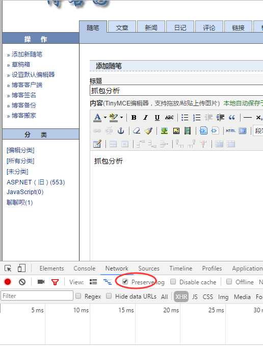Click the capture screenshots camera icon
This screenshot has height=350, width=263.
point(41,282)
